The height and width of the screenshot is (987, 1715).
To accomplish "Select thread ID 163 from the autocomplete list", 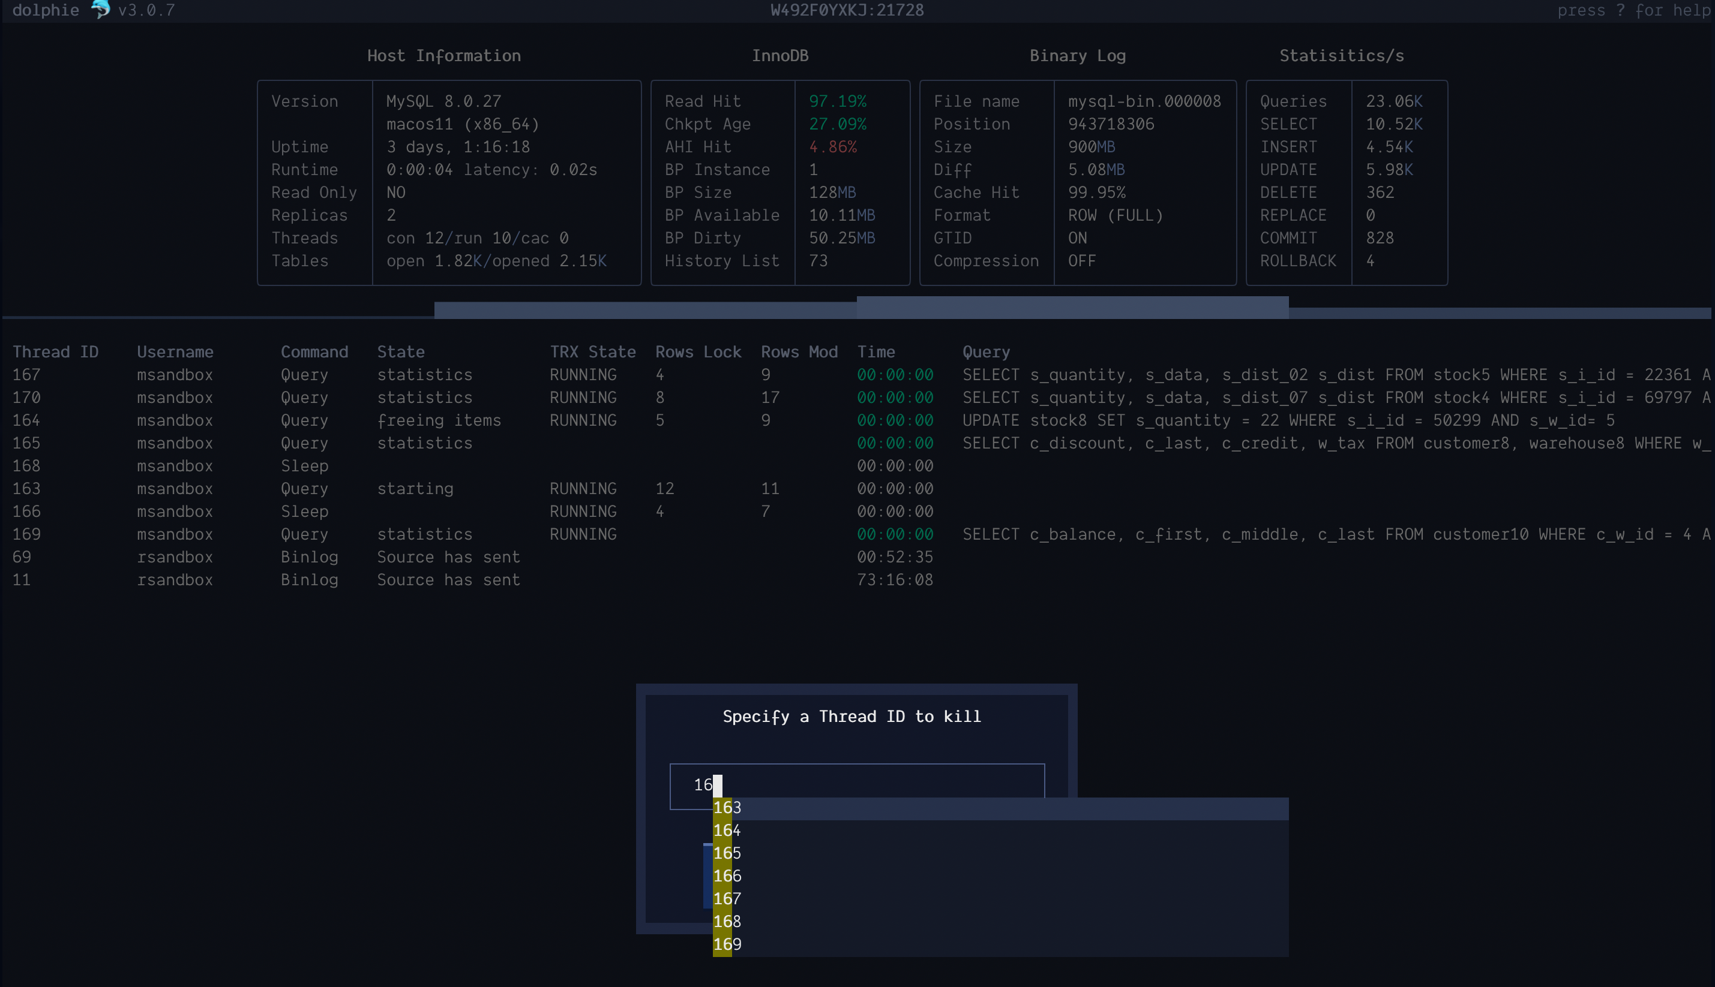I will coord(727,807).
